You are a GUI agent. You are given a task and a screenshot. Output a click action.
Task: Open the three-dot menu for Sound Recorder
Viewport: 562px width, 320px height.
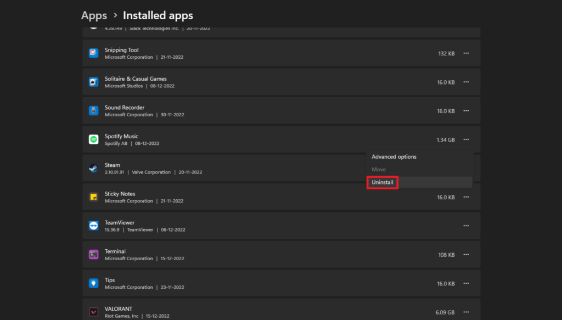[x=466, y=111]
